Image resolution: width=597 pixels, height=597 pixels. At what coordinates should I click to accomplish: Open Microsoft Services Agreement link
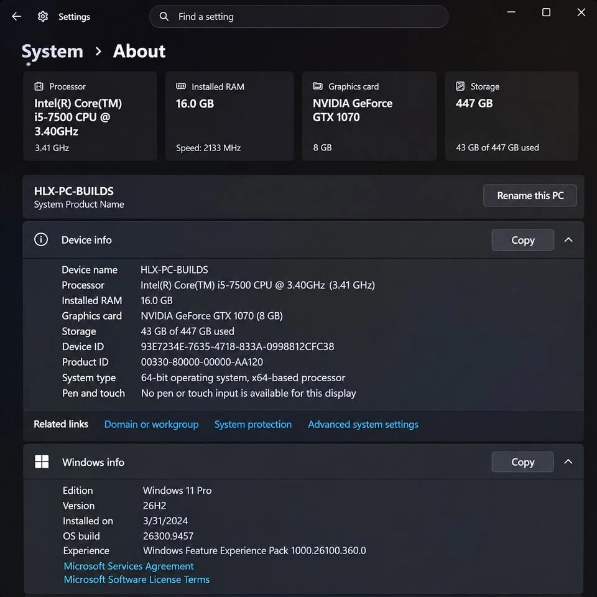tap(129, 566)
